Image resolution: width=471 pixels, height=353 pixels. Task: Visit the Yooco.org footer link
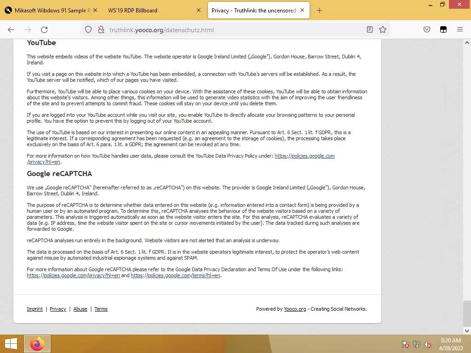pos(295,309)
